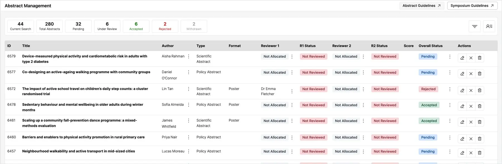This screenshot has height=164, width=502.
Task: Delete abstract 6572 with trash icon
Action: tap(479, 90)
